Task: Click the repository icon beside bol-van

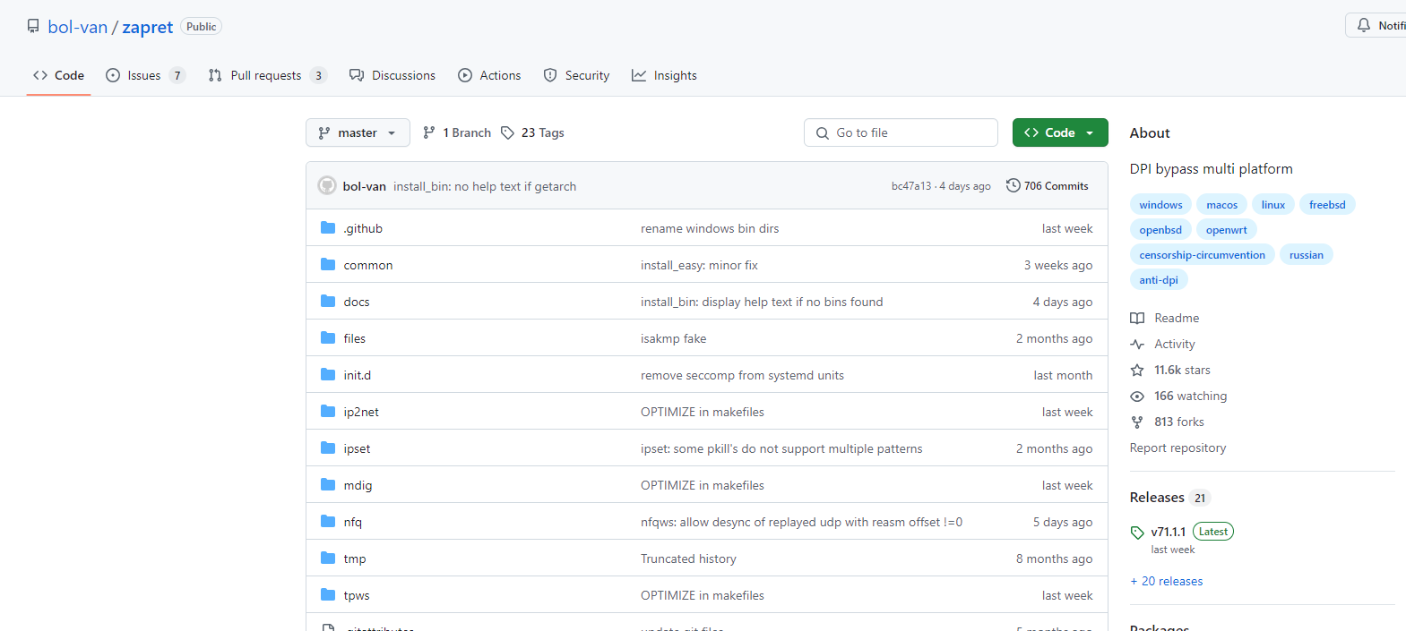Action: (33, 26)
